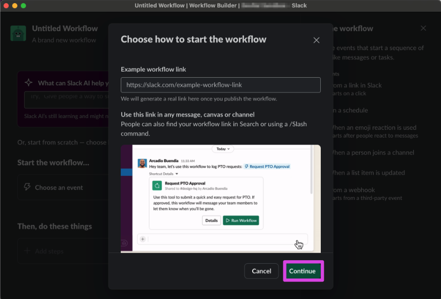441x299 pixels.
Task: Click the green workflow icon beside Untitled Workflow
Action: (17, 32)
